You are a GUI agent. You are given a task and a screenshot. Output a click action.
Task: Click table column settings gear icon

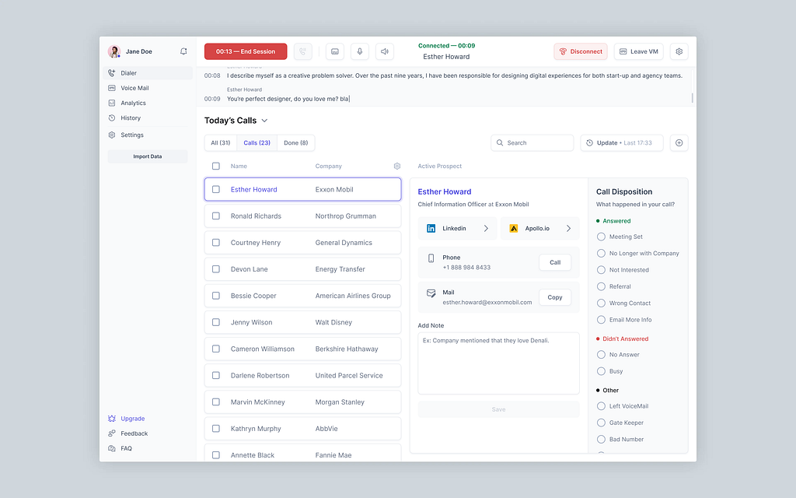click(x=397, y=167)
